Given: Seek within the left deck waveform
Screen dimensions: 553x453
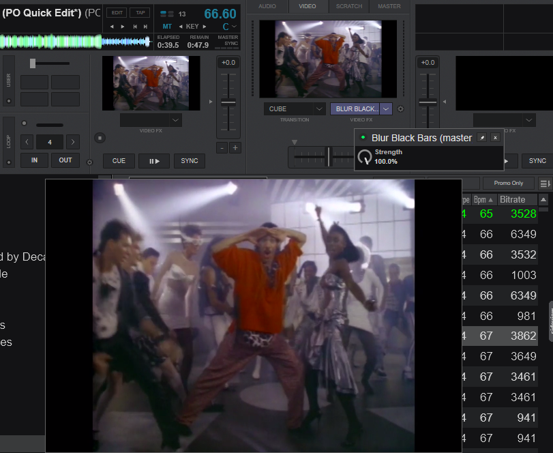Looking at the screenshot, I should coord(76,42).
